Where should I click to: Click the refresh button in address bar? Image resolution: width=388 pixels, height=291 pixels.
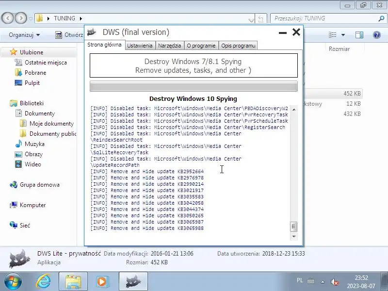261,18
